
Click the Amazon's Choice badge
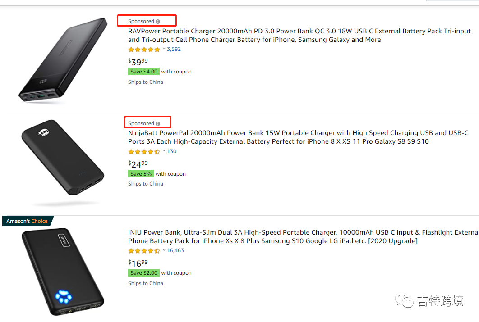pos(27,221)
